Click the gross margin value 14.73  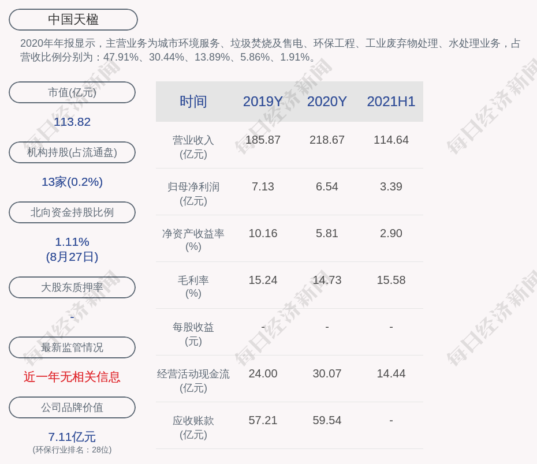pyautogui.click(x=327, y=280)
